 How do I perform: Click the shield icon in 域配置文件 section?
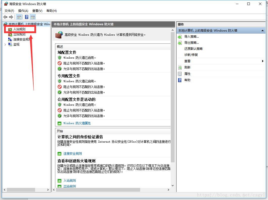tap(59, 58)
